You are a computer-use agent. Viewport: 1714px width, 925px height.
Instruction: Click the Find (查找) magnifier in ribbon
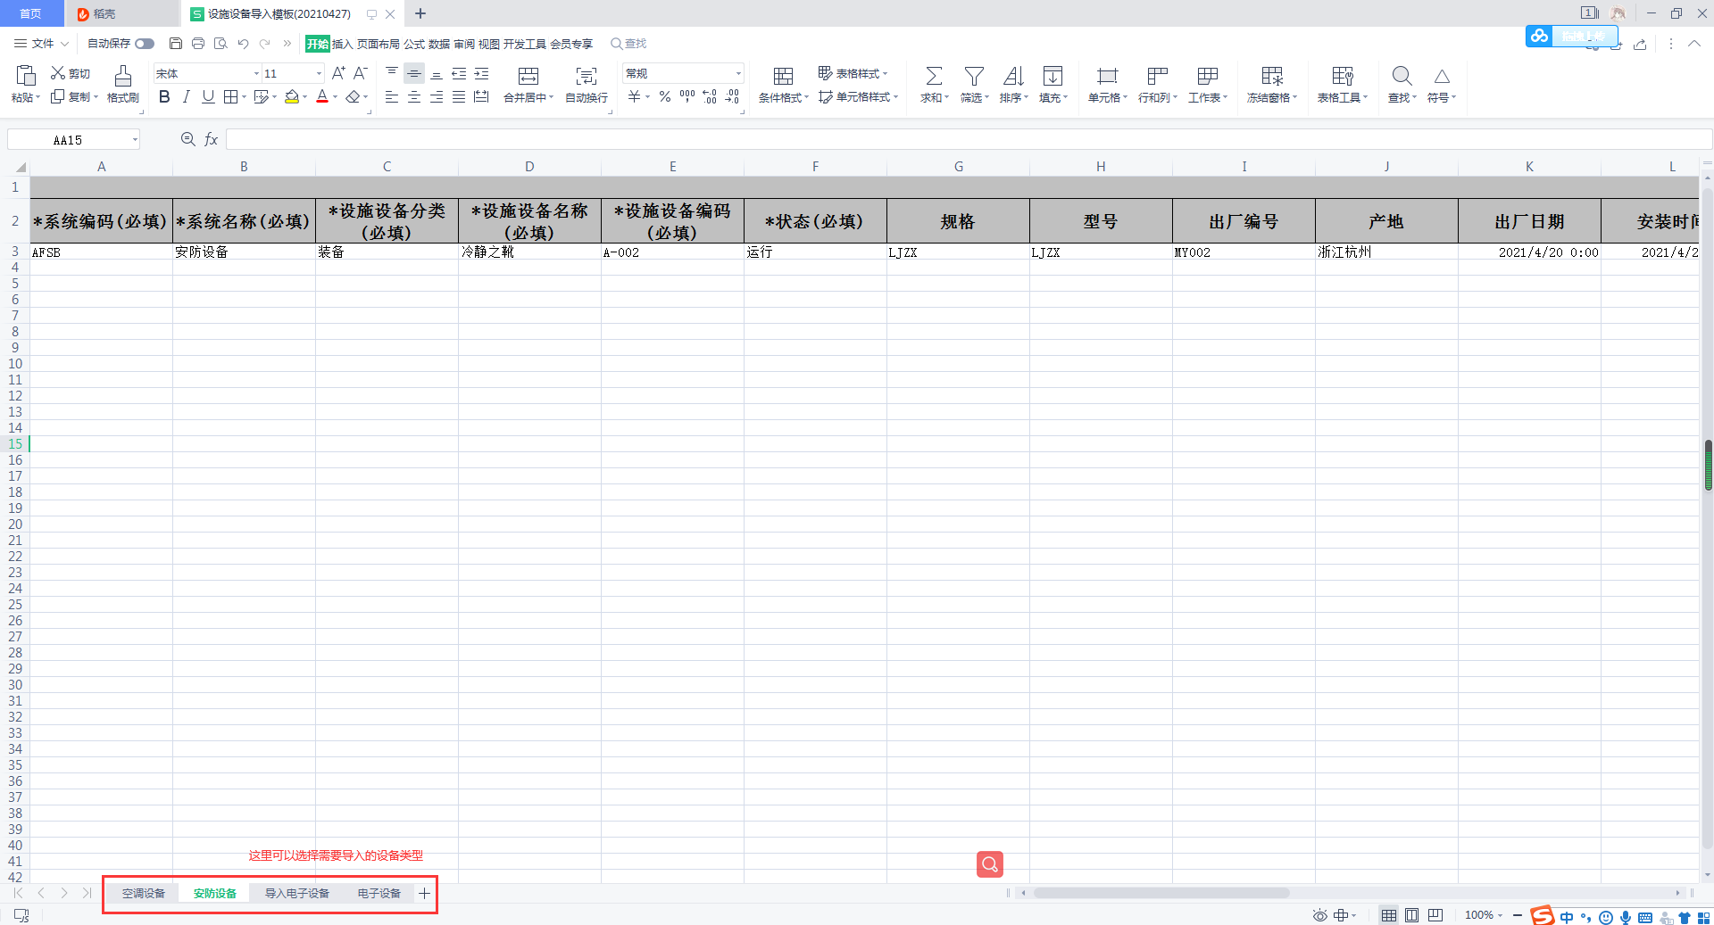[1402, 76]
